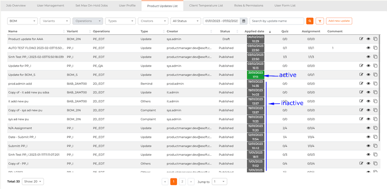
Task: View the AUTO TEST FLOW2 update via eye icon
Action: [x=368, y=48]
